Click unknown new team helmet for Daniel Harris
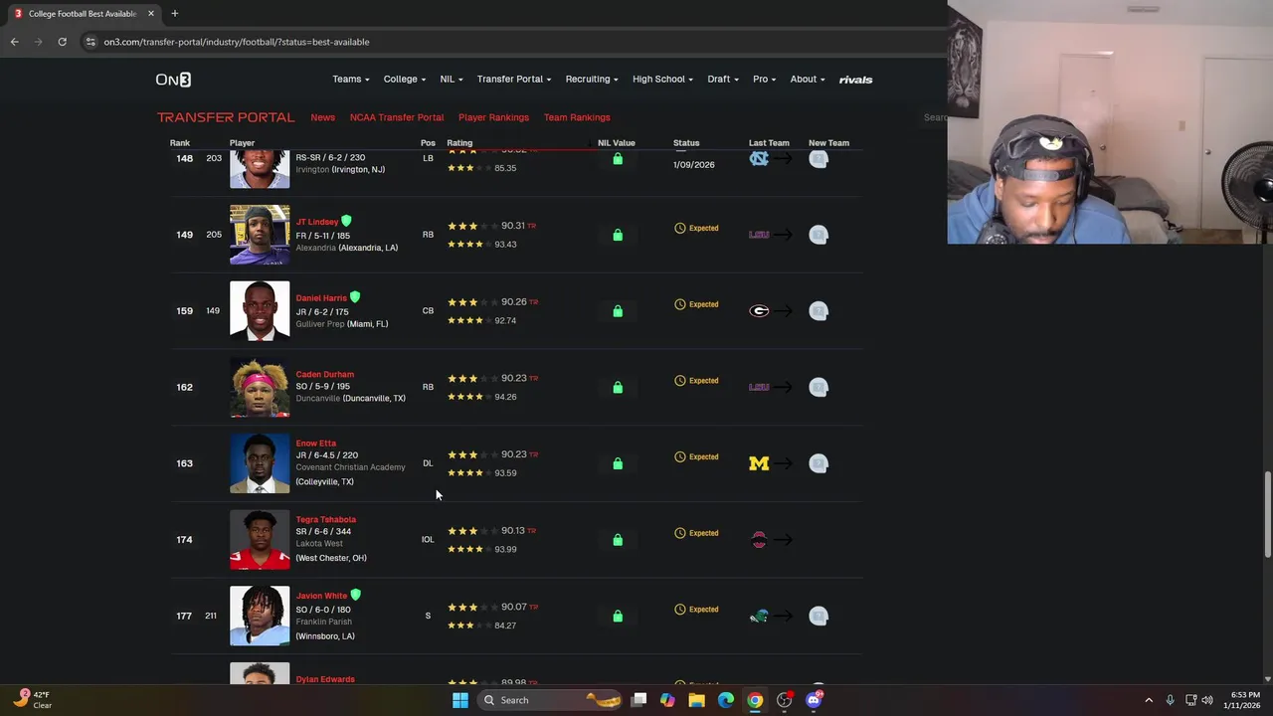 818,311
